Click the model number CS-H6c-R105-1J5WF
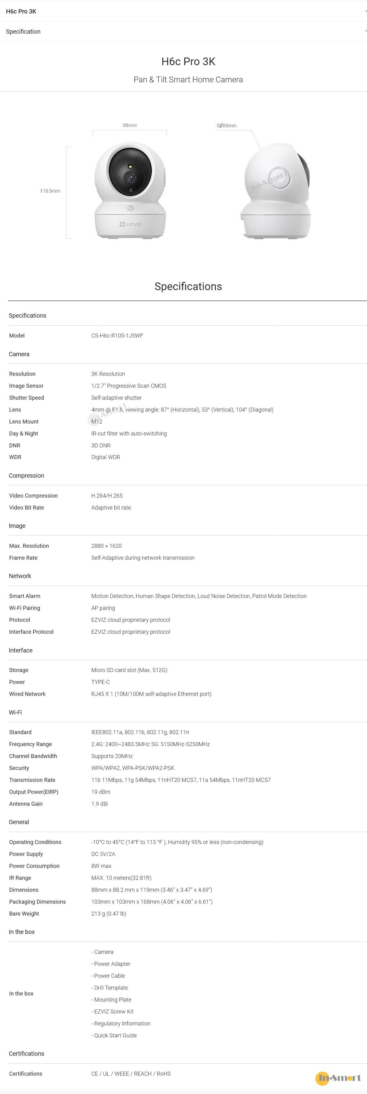Screen dimensions: 367x1094 [x=117, y=335]
